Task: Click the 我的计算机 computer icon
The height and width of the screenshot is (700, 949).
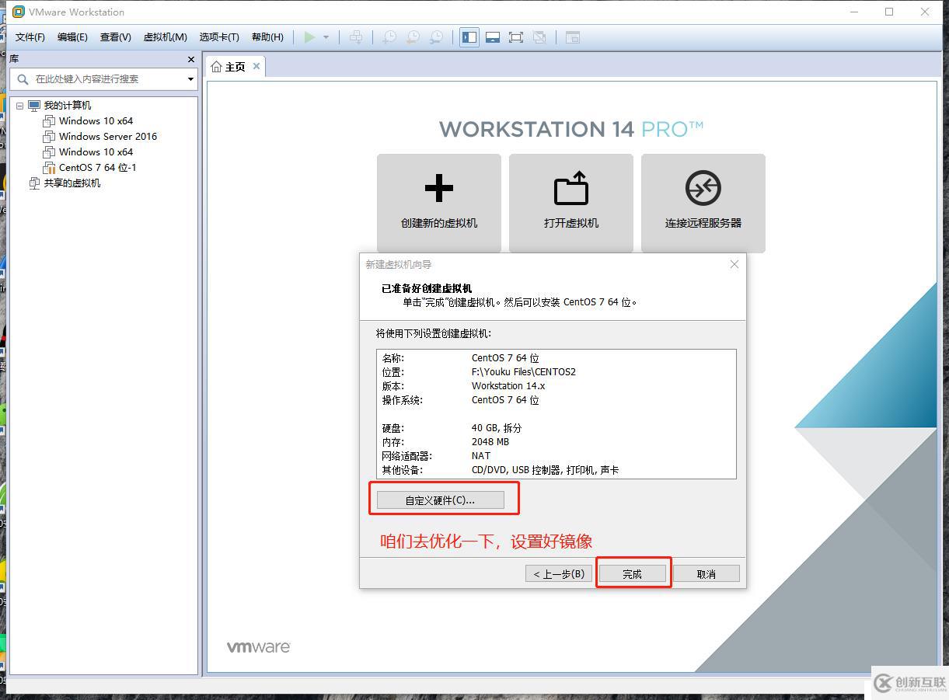Action: click(34, 106)
